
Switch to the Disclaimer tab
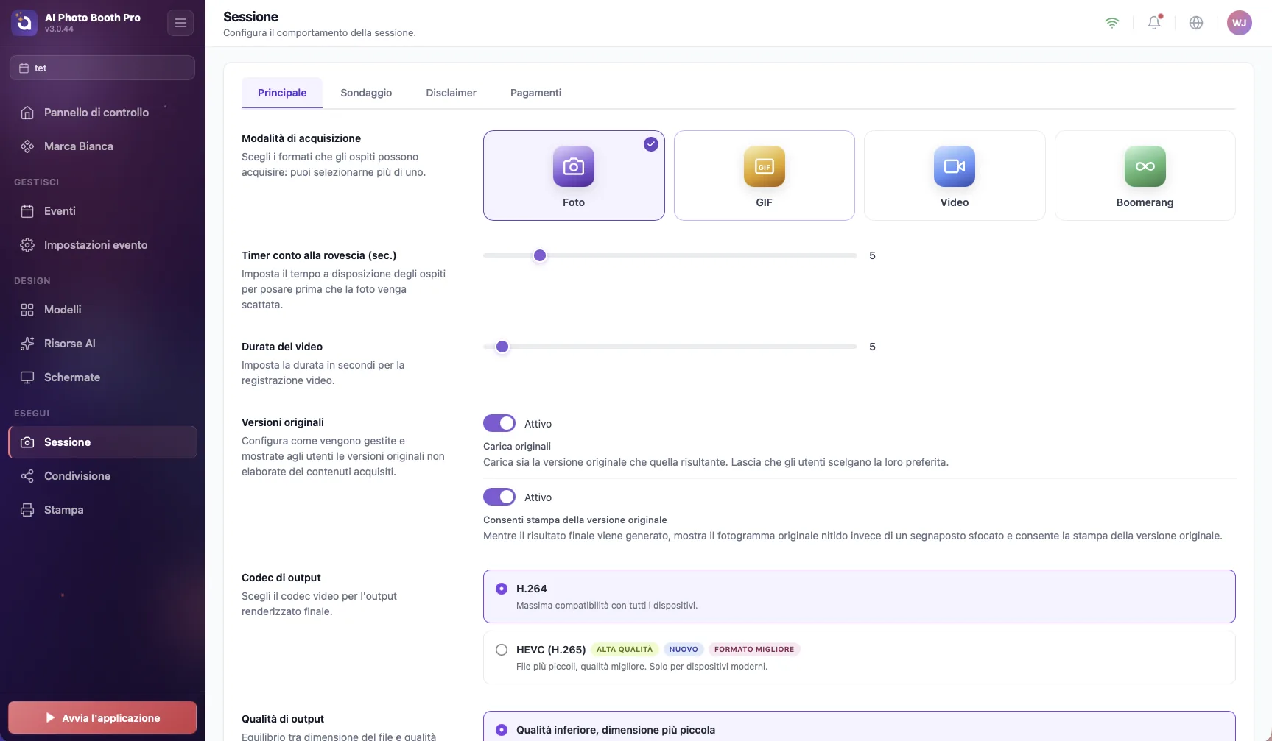tap(451, 93)
